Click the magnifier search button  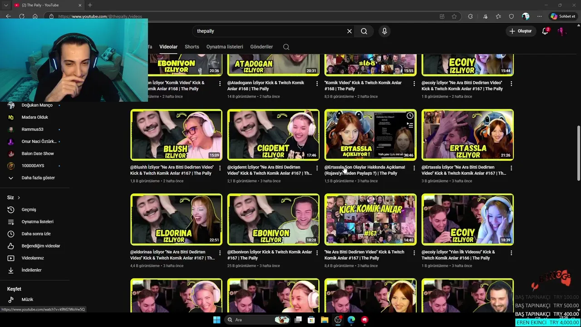(x=364, y=31)
